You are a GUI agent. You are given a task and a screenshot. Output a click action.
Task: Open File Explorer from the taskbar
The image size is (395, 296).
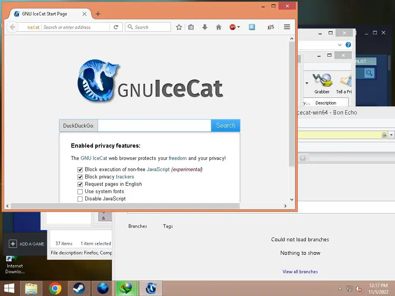coord(31,288)
